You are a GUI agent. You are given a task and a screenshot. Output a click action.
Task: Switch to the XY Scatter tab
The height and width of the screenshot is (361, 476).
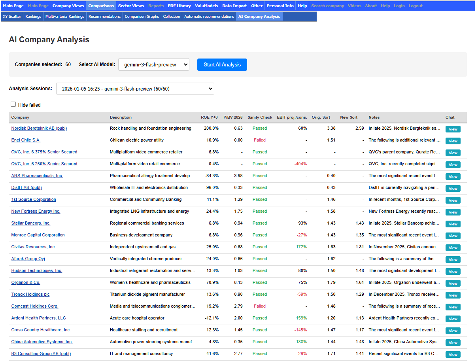12,17
